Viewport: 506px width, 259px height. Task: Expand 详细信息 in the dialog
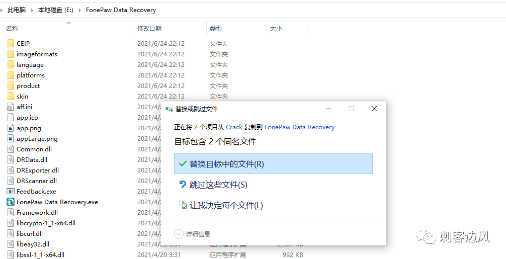click(192, 234)
